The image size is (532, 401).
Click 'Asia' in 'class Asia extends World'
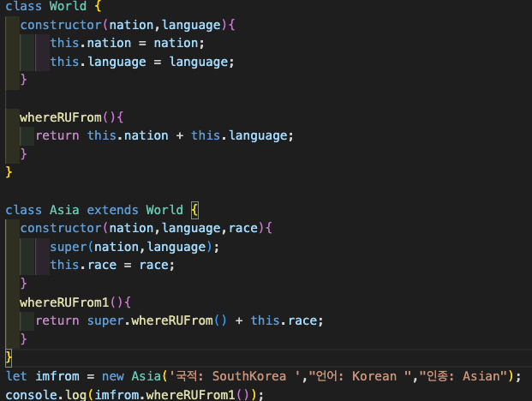tap(64, 210)
